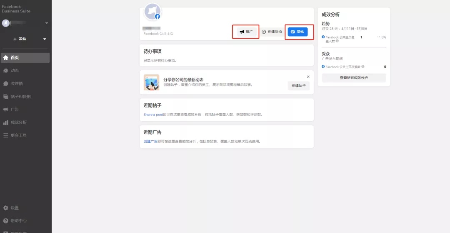Expand the arrow next to sidebar 发帖
Viewport: 450px width, 233px height.
pyautogui.click(x=45, y=39)
